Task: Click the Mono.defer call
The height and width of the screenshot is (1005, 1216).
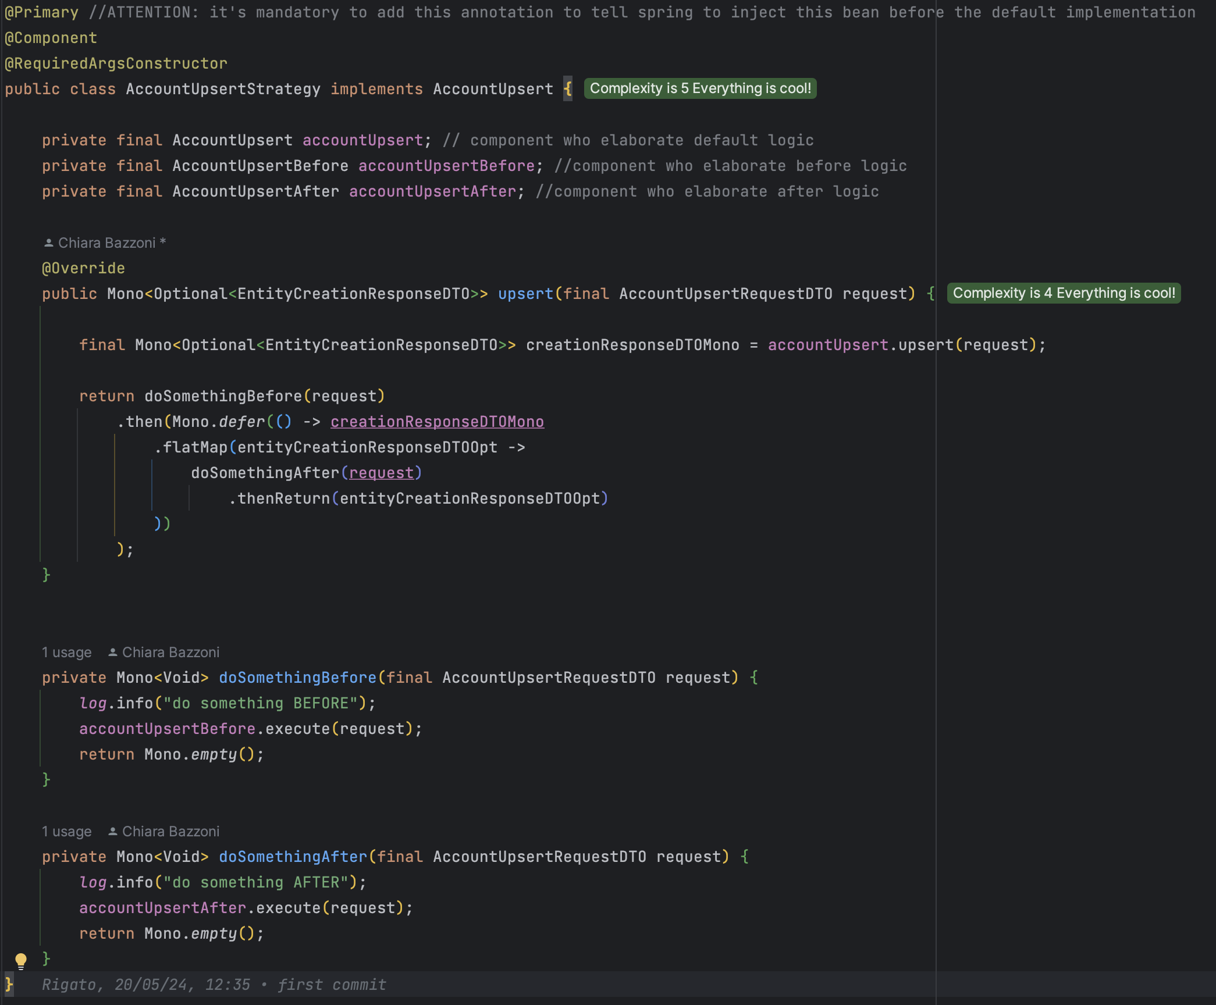Action: (218, 422)
